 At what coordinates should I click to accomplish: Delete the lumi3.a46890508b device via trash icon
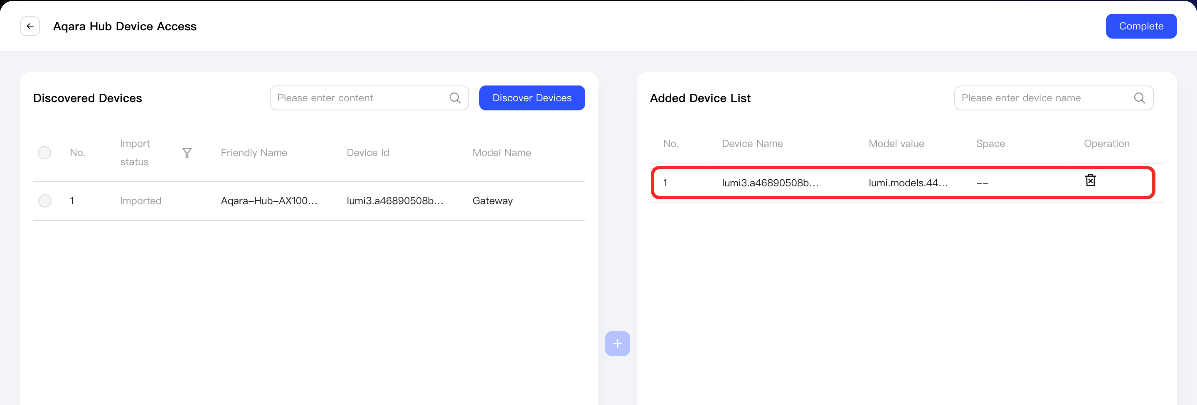point(1090,180)
